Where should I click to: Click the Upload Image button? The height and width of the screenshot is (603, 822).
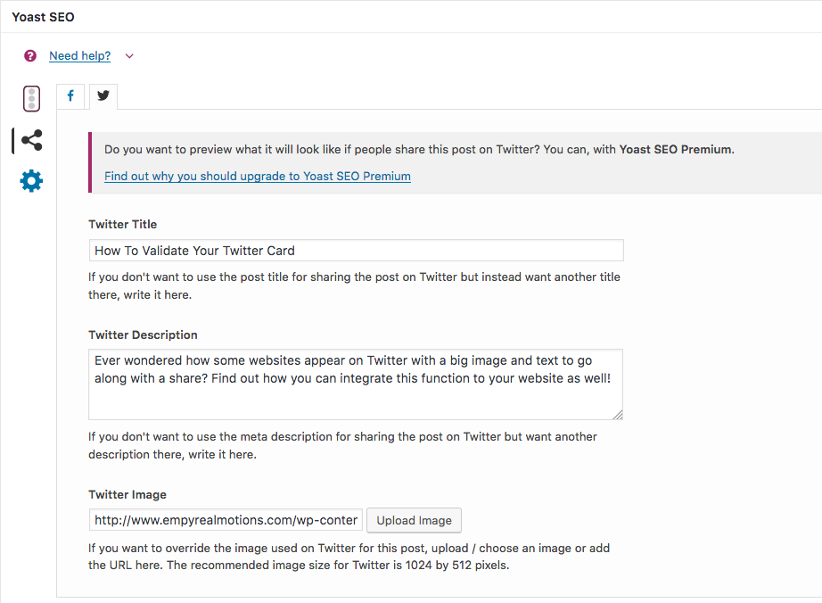[x=415, y=520]
